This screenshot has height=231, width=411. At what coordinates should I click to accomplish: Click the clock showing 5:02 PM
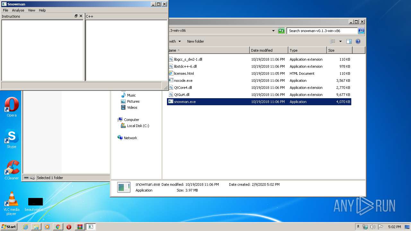394,227
